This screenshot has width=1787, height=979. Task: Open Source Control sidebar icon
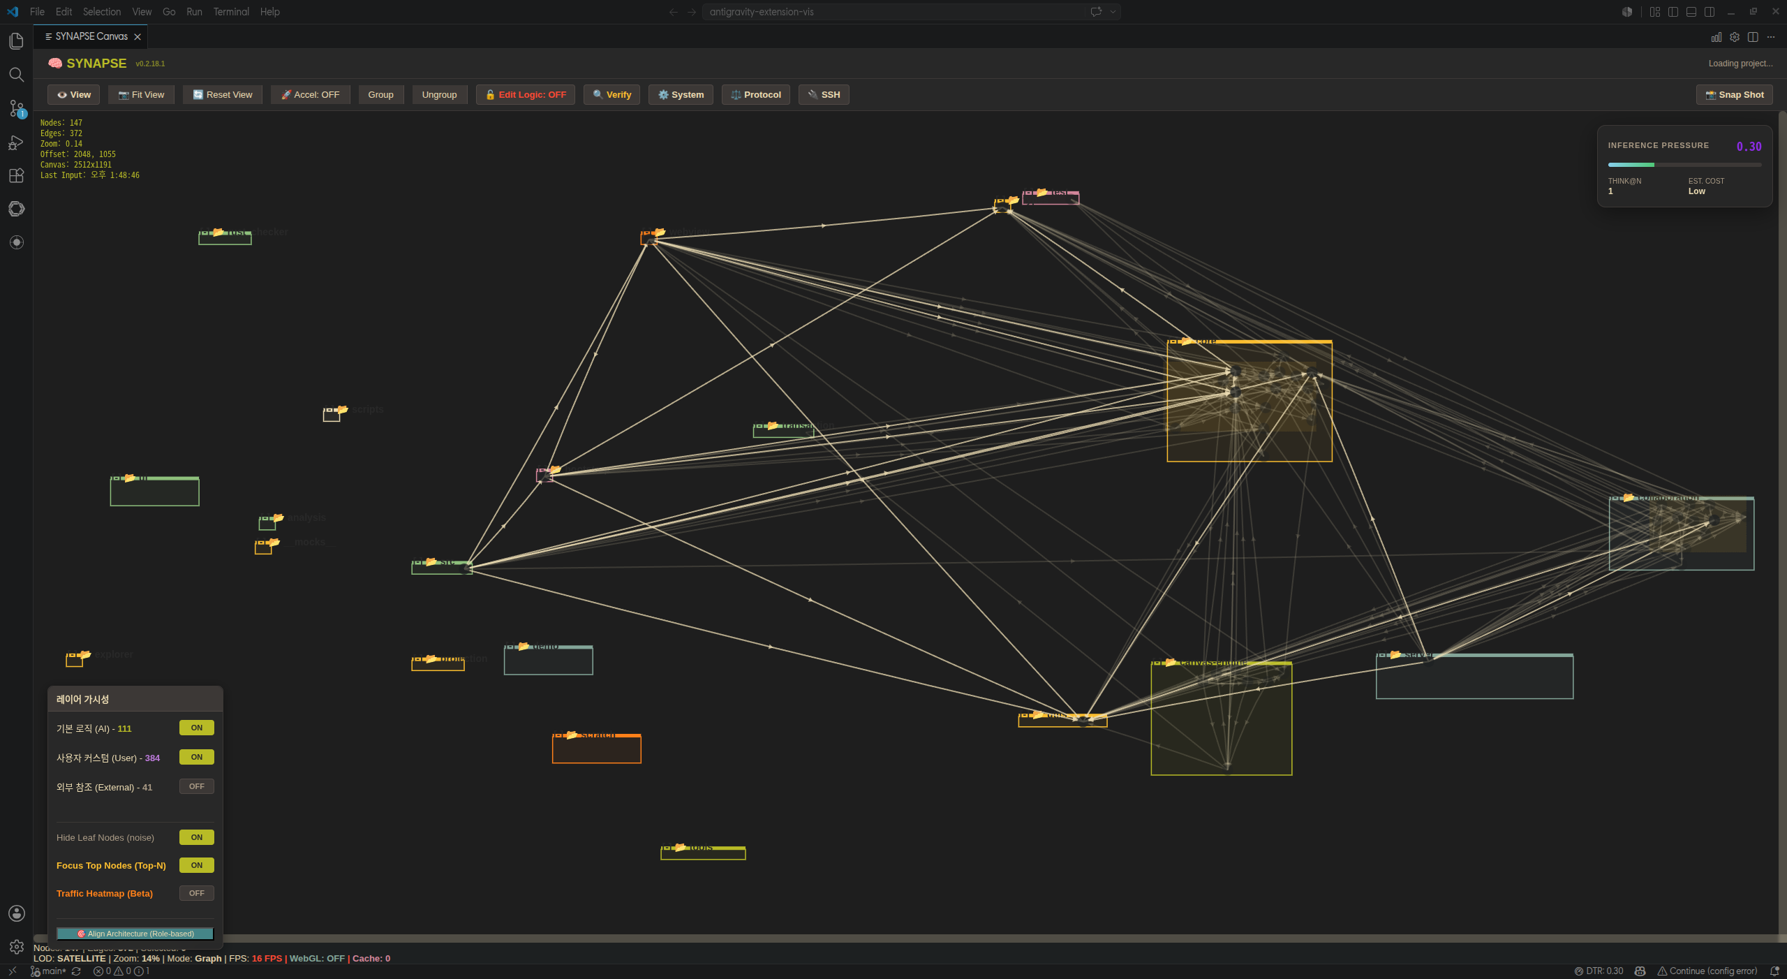pos(17,108)
